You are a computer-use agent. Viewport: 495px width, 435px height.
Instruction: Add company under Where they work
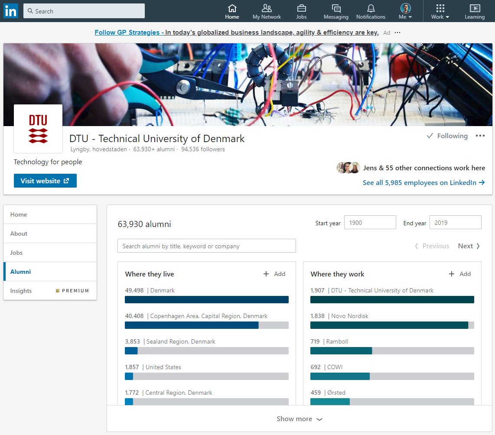pos(460,274)
